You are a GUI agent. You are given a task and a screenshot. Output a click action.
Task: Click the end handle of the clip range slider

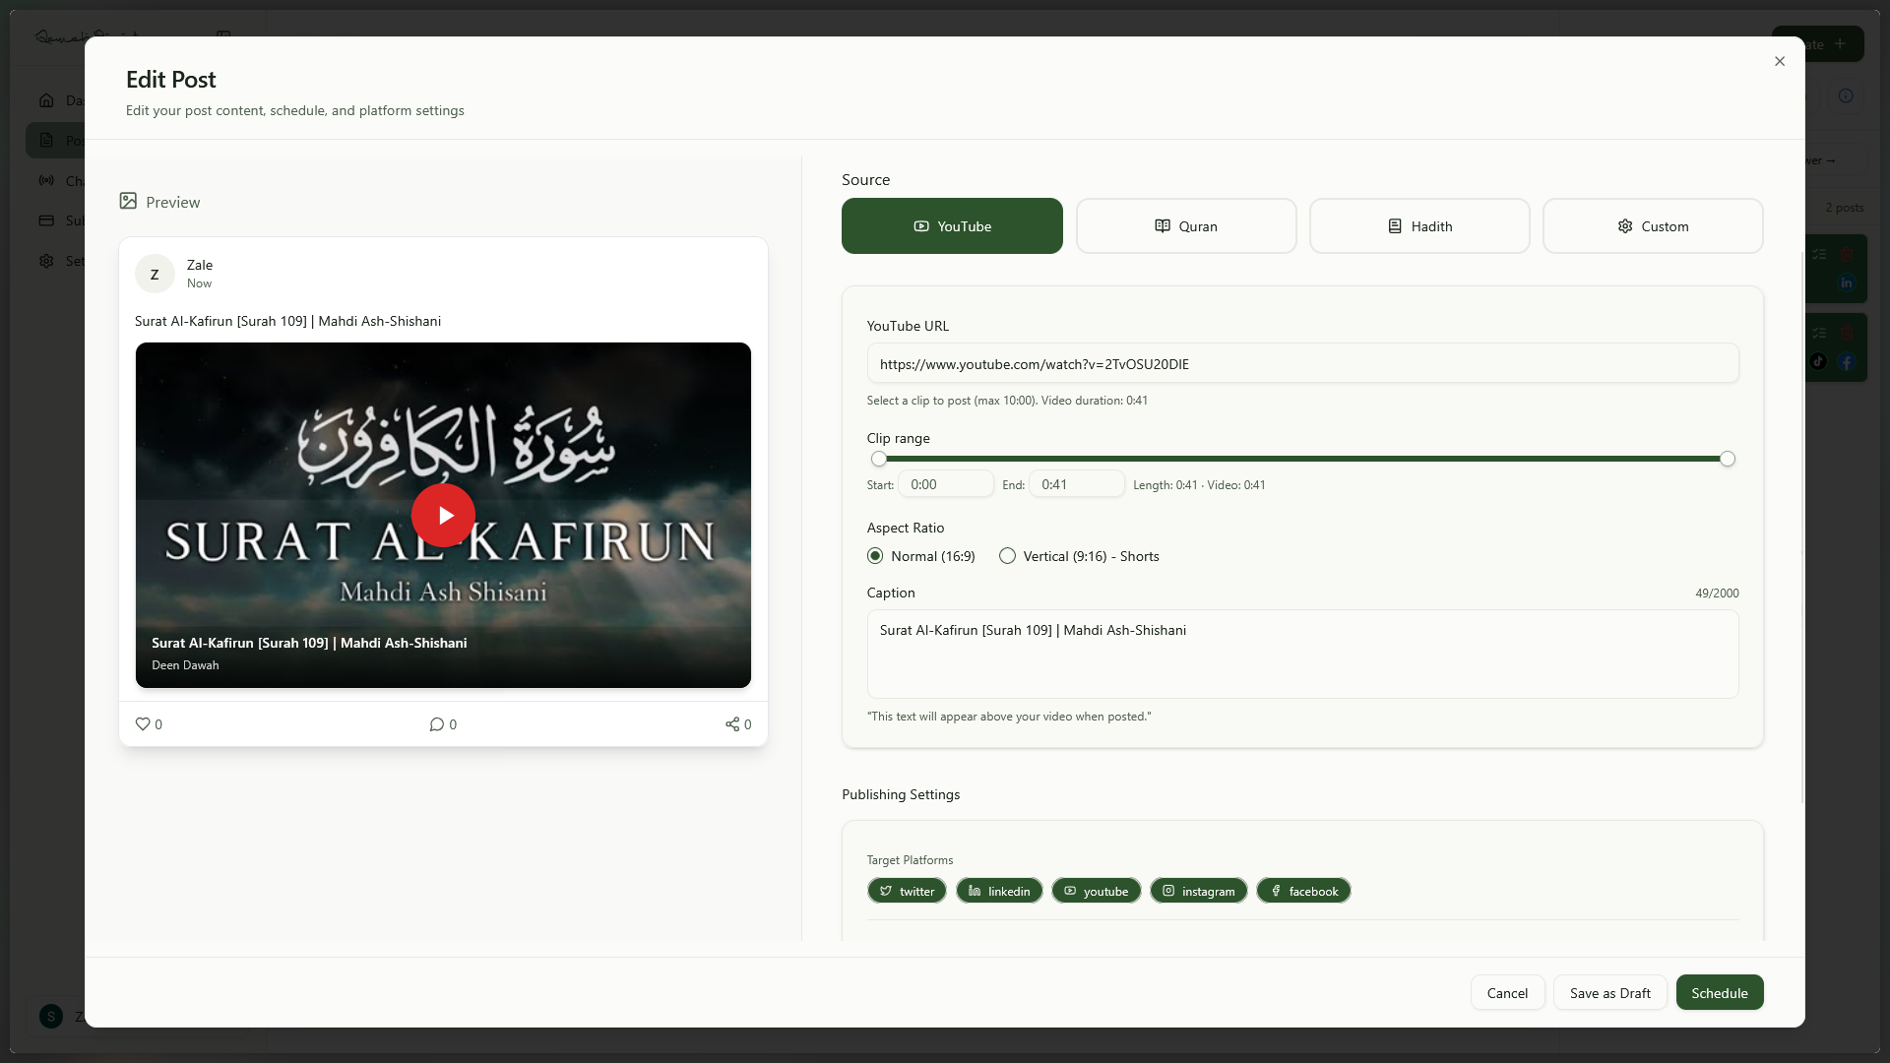pos(1728,459)
